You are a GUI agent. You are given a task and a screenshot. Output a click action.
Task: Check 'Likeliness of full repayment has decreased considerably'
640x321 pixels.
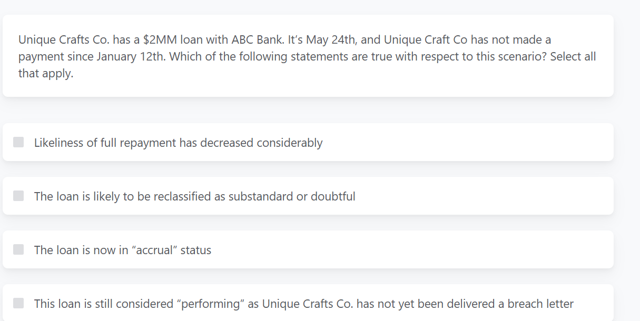coord(18,142)
